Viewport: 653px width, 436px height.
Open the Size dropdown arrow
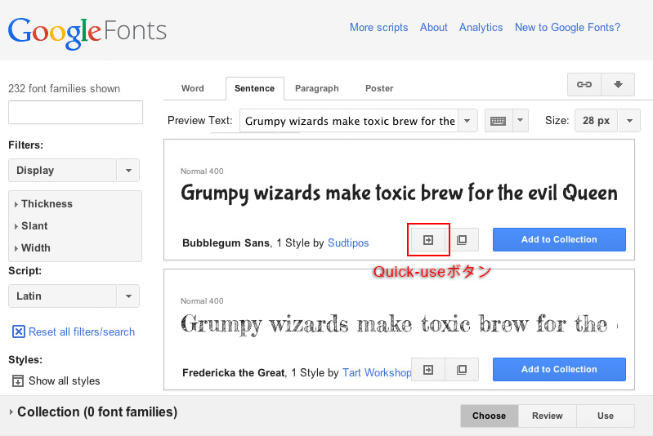[629, 121]
